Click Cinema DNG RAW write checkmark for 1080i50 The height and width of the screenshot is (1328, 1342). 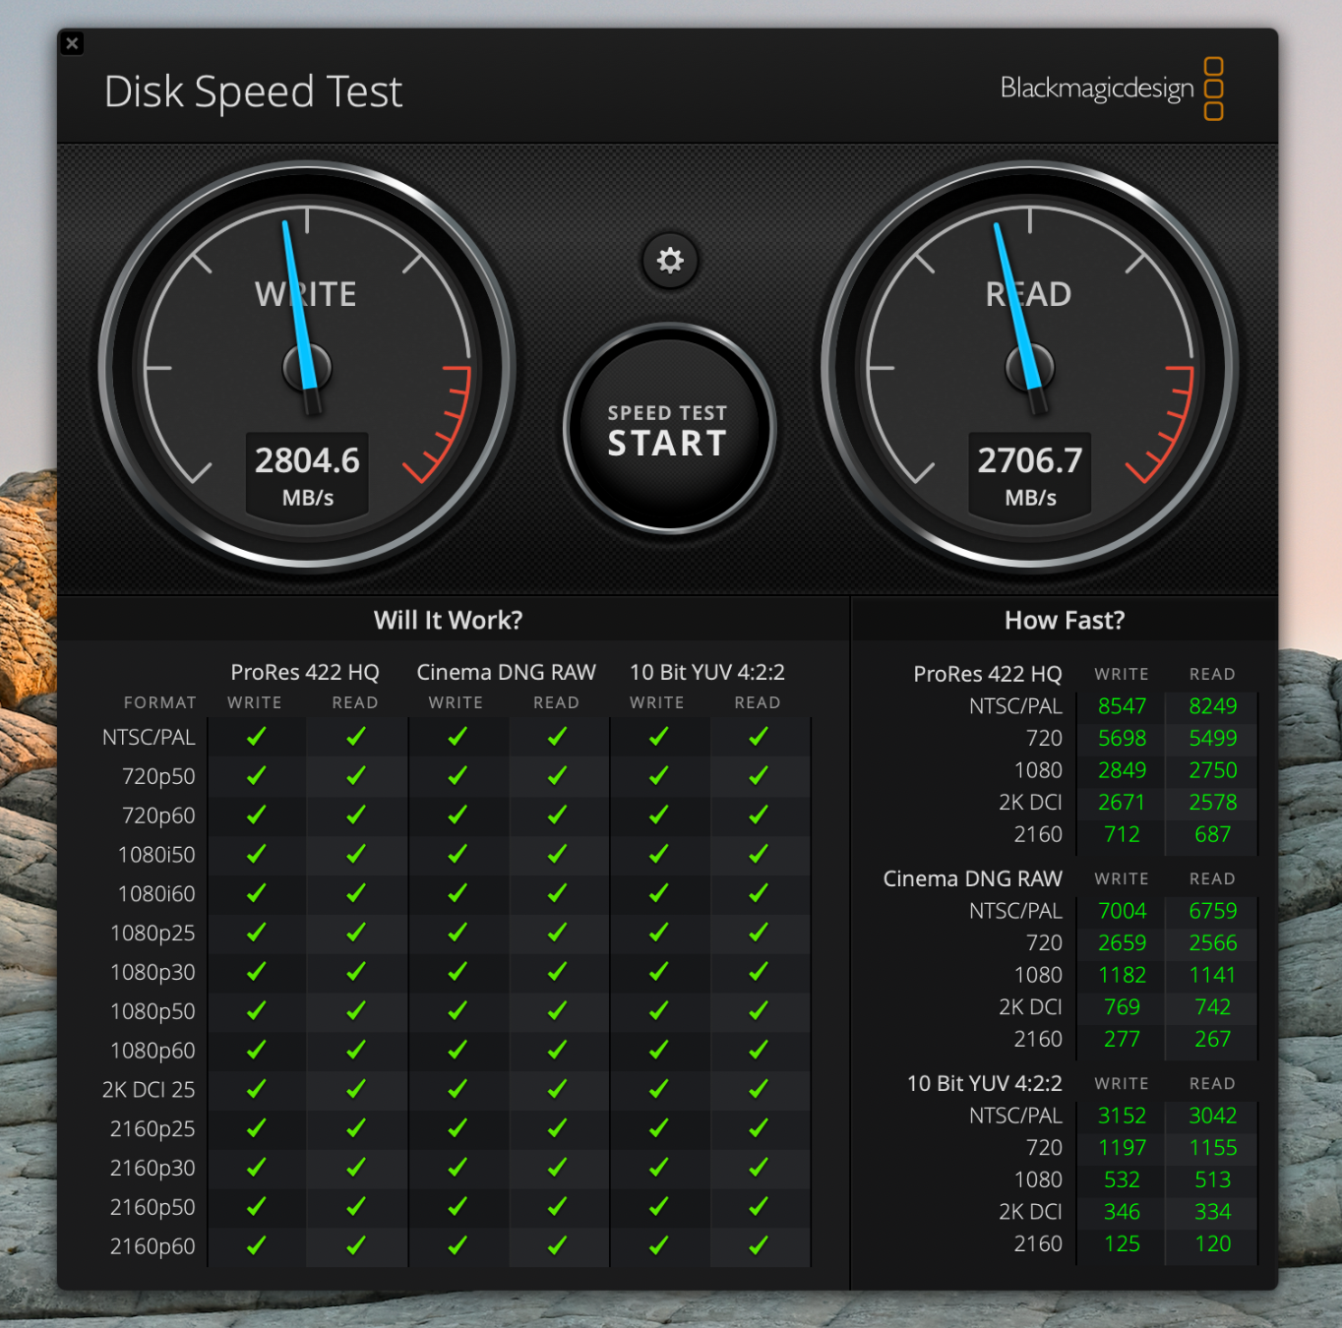coord(457,855)
